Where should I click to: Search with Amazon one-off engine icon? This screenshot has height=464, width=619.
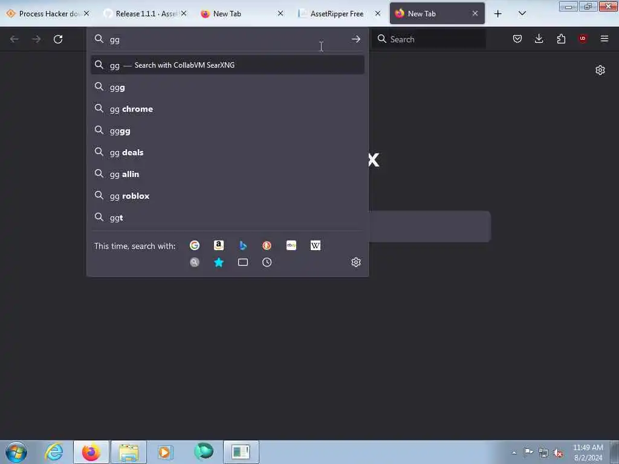219,245
